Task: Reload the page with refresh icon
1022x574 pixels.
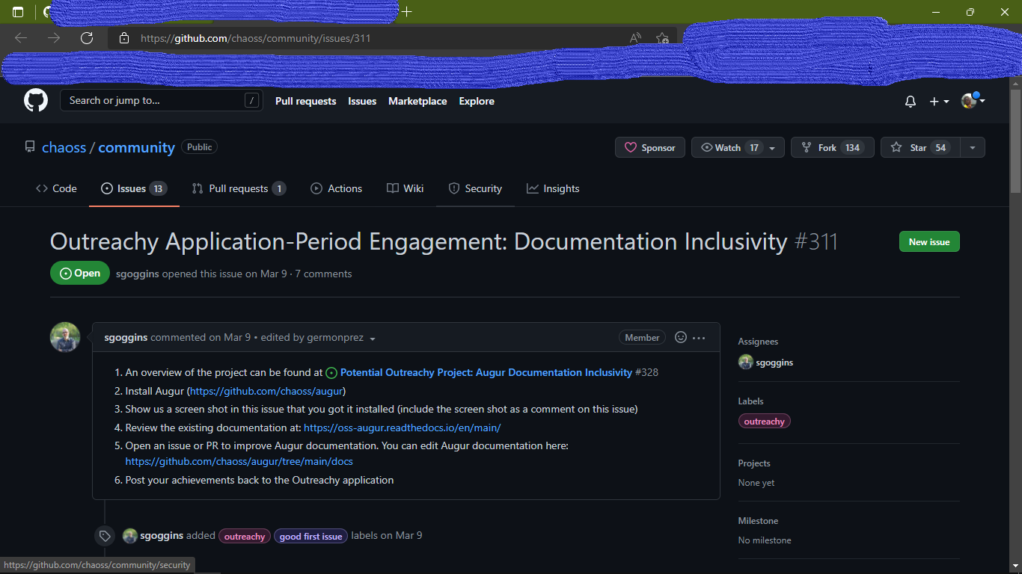Action: point(87,38)
